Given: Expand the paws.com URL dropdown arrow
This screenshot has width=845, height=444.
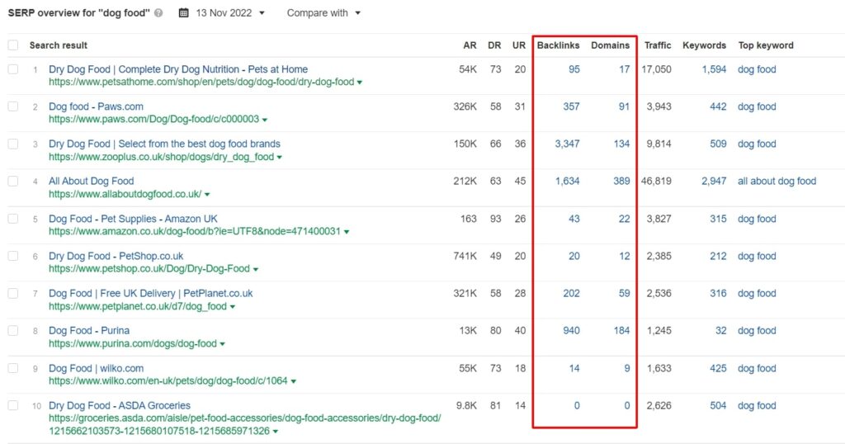Looking at the screenshot, I should click(x=265, y=120).
